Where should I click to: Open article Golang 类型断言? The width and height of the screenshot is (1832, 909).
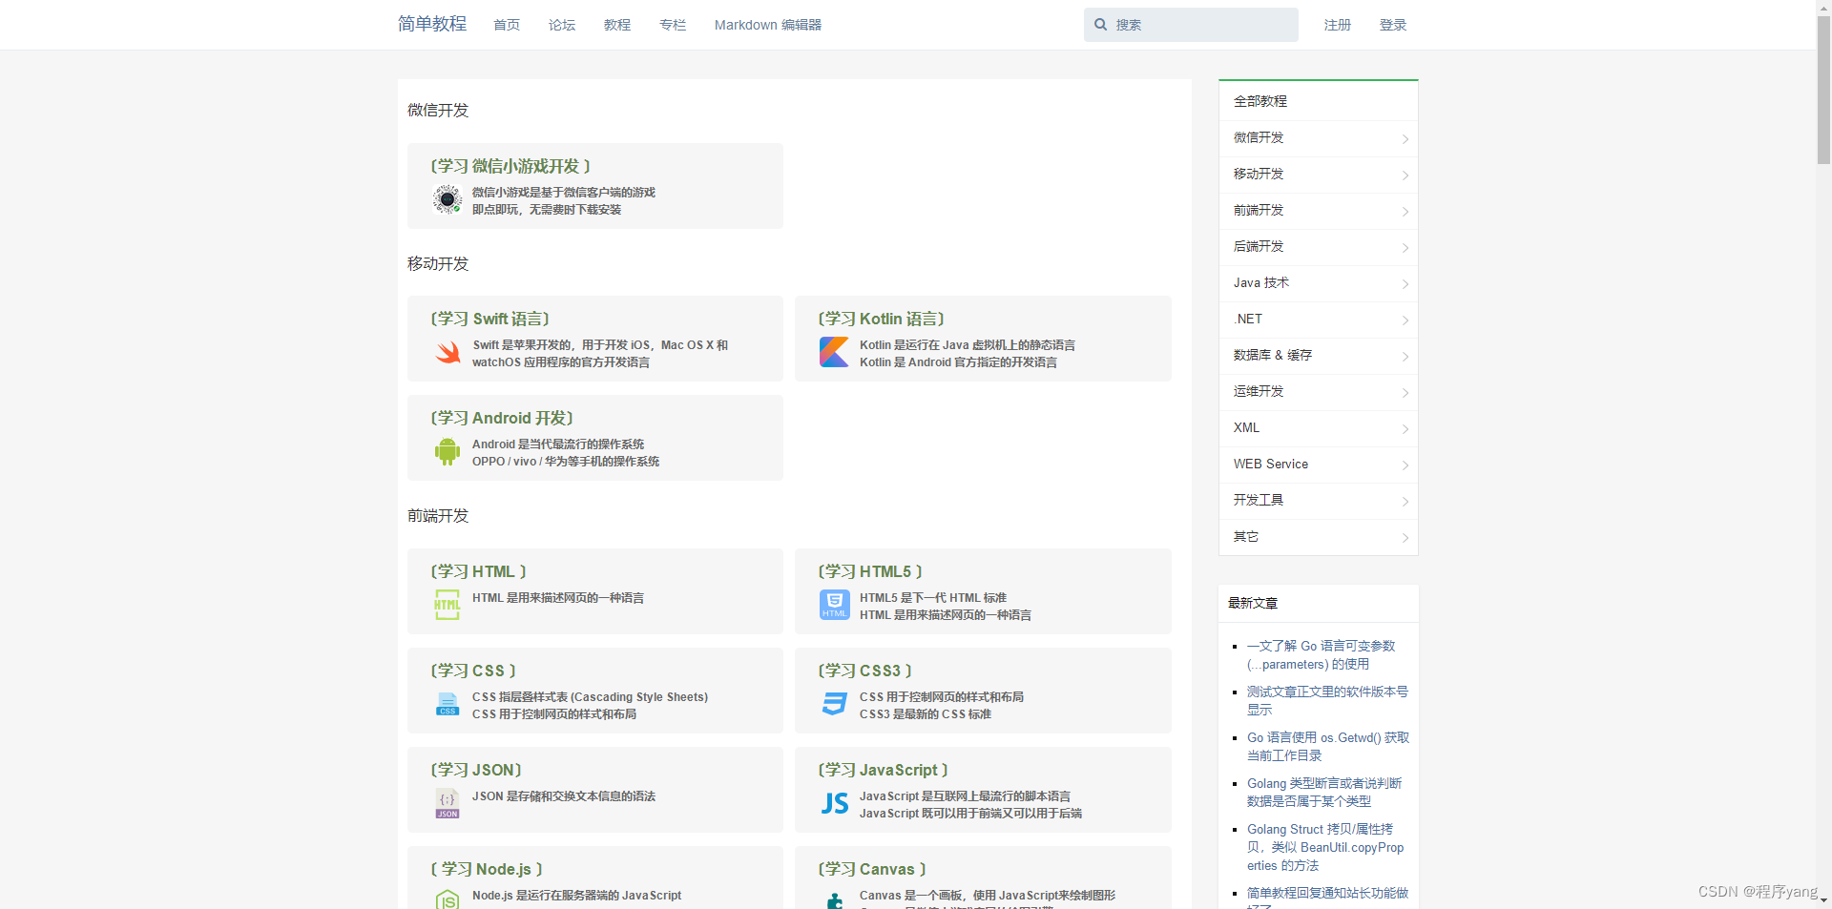1324,793
